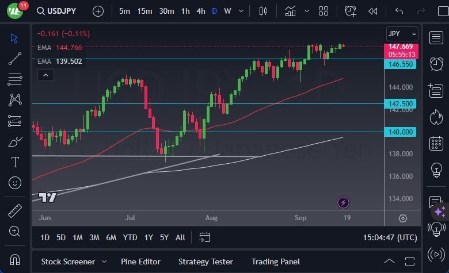Open the Strategy Tester tab

206,262
